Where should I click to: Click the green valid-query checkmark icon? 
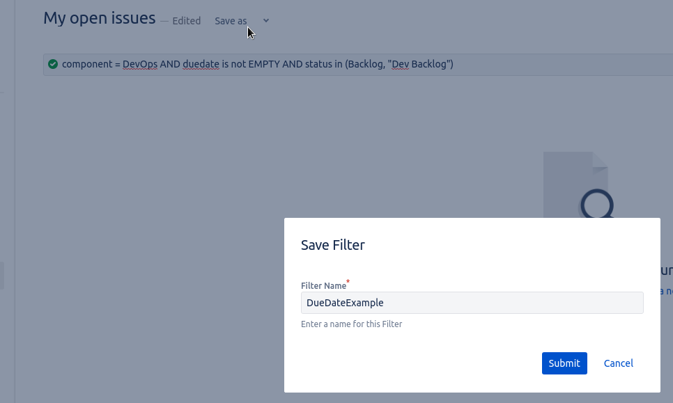[x=53, y=64]
